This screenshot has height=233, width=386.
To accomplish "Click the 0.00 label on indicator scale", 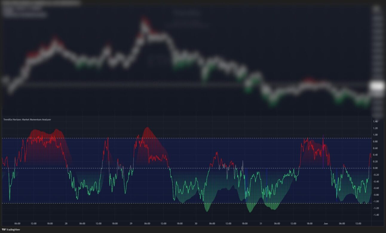I will coord(375,168).
